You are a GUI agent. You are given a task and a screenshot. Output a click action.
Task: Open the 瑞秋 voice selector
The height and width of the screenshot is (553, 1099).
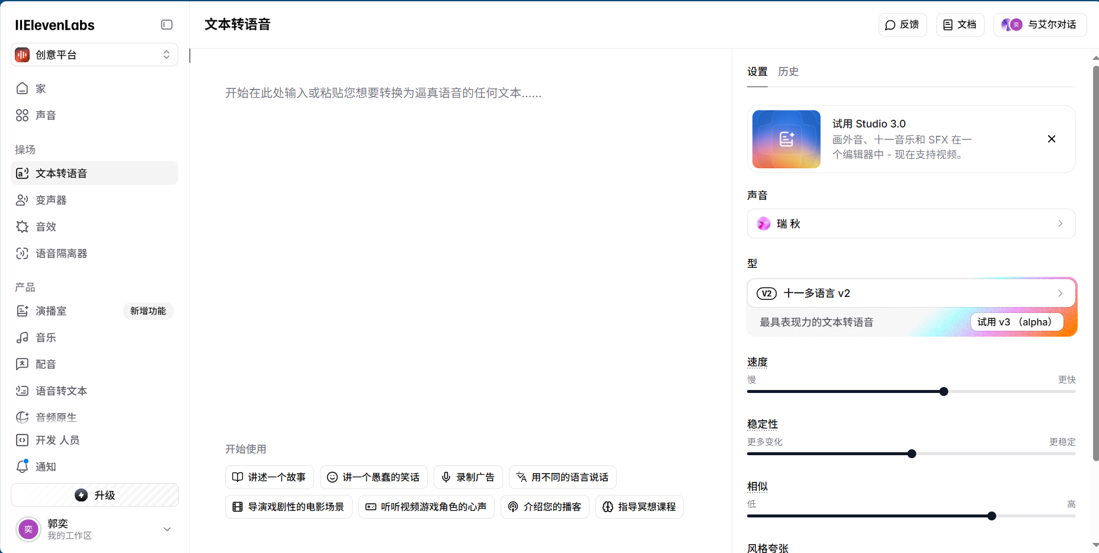pyautogui.click(x=911, y=223)
